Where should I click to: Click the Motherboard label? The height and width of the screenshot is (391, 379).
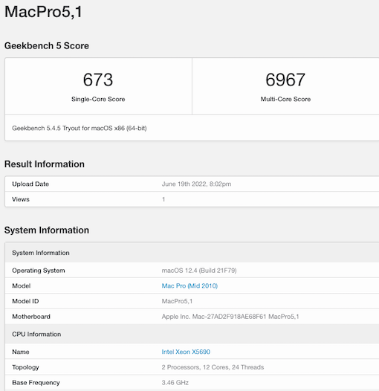pyautogui.click(x=31, y=317)
